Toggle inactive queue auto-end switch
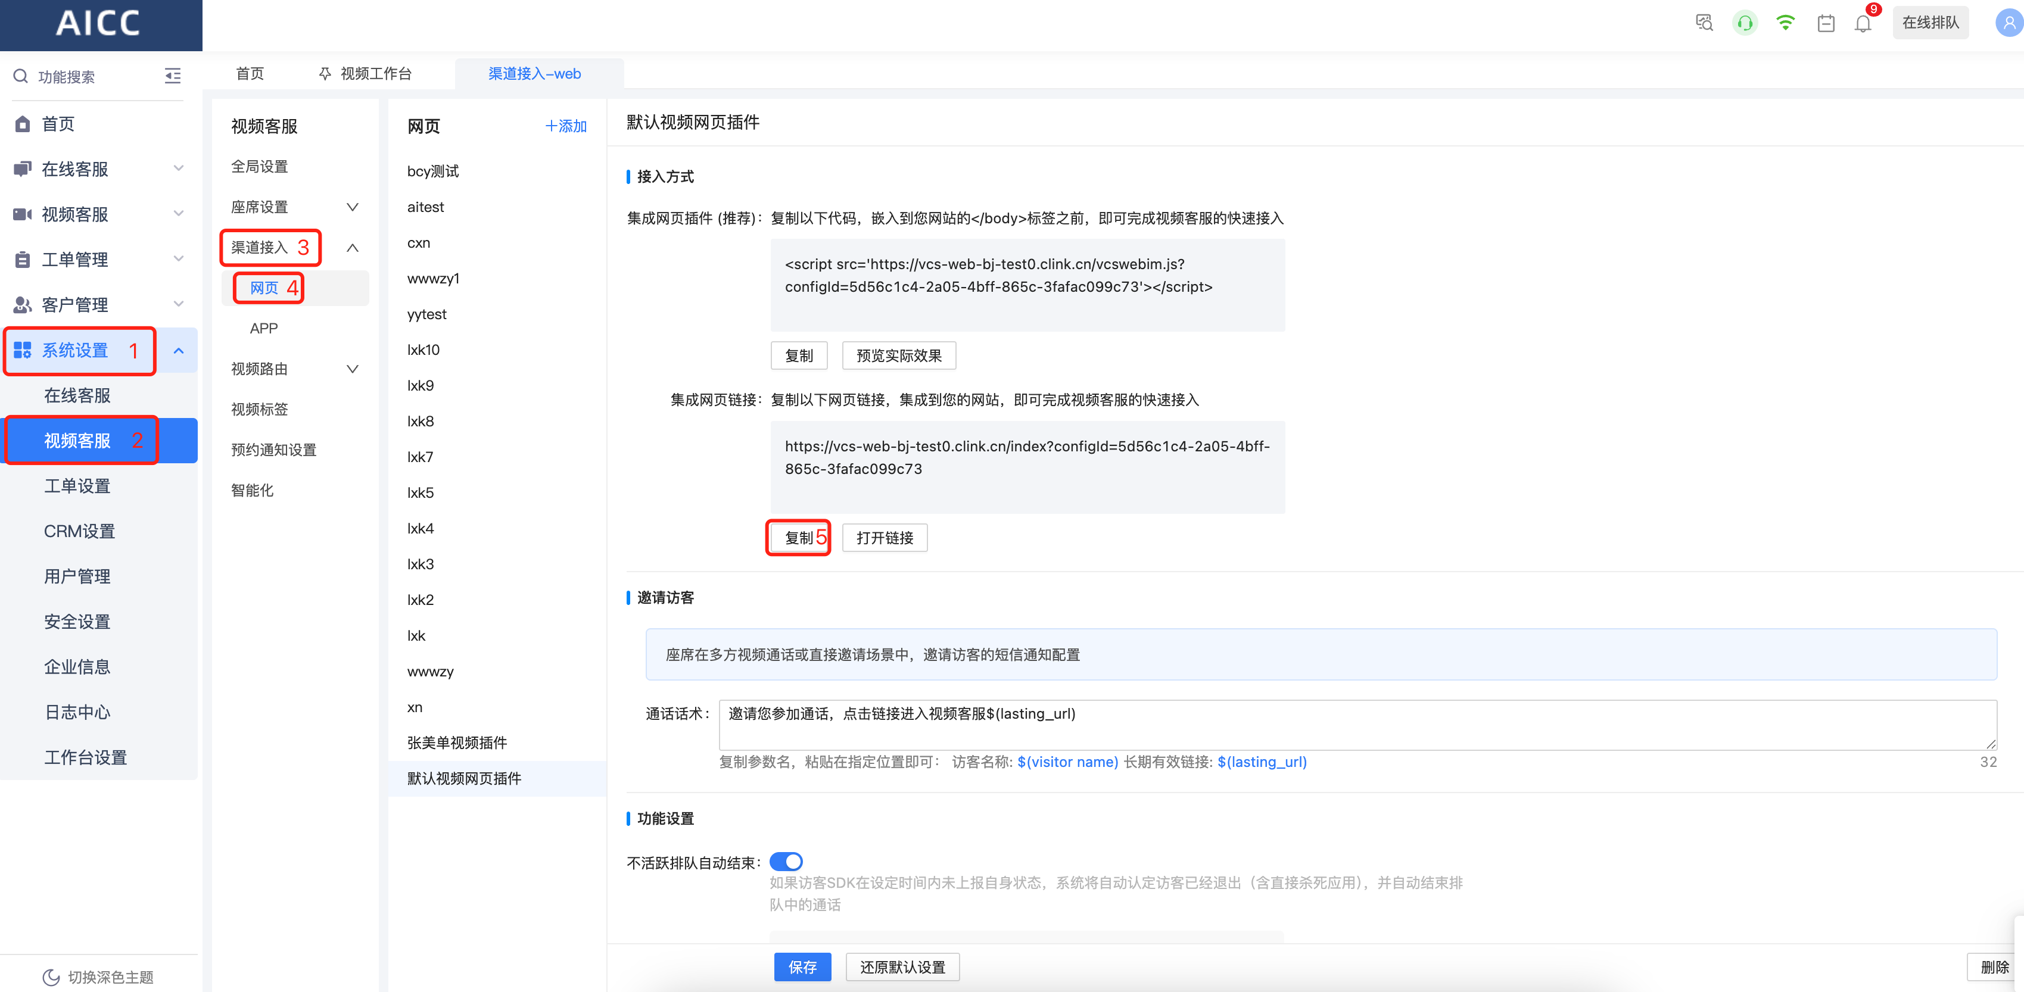This screenshot has width=2024, height=992. (x=786, y=862)
